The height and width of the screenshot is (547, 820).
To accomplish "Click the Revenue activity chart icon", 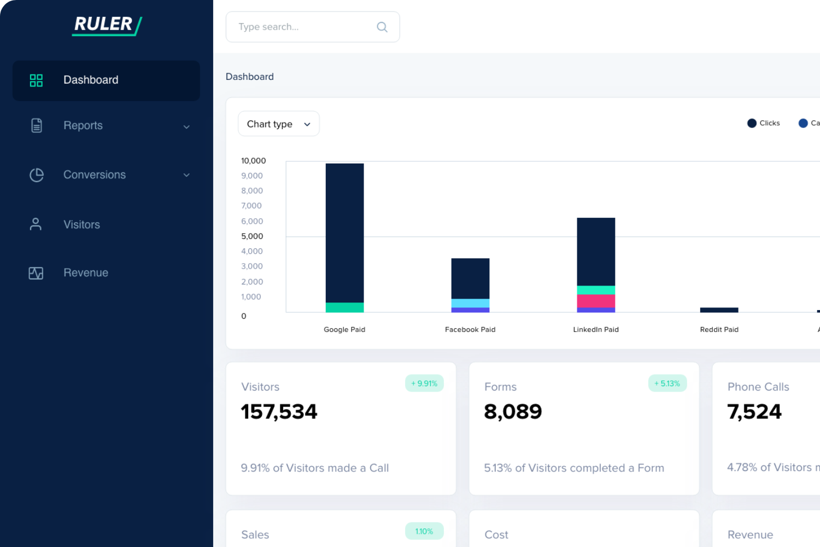I will pyautogui.click(x=36, y=273).
